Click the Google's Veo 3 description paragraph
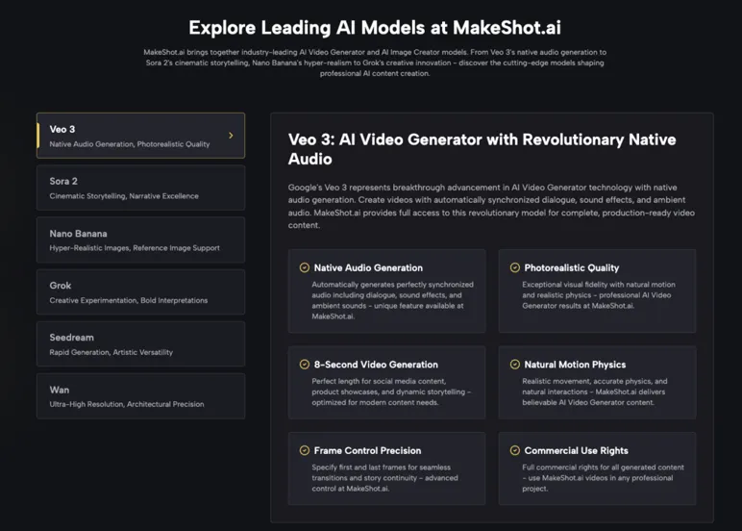Image resolution: width=742 pixels, height=531 pixels. [x=491, y=206]
